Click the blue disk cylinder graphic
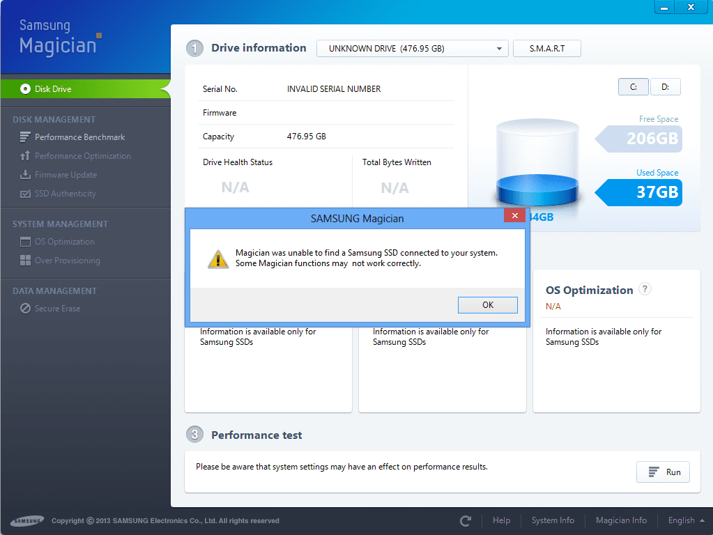The width and height of the screenshot is (713, 535). click(x=537, y=162)
